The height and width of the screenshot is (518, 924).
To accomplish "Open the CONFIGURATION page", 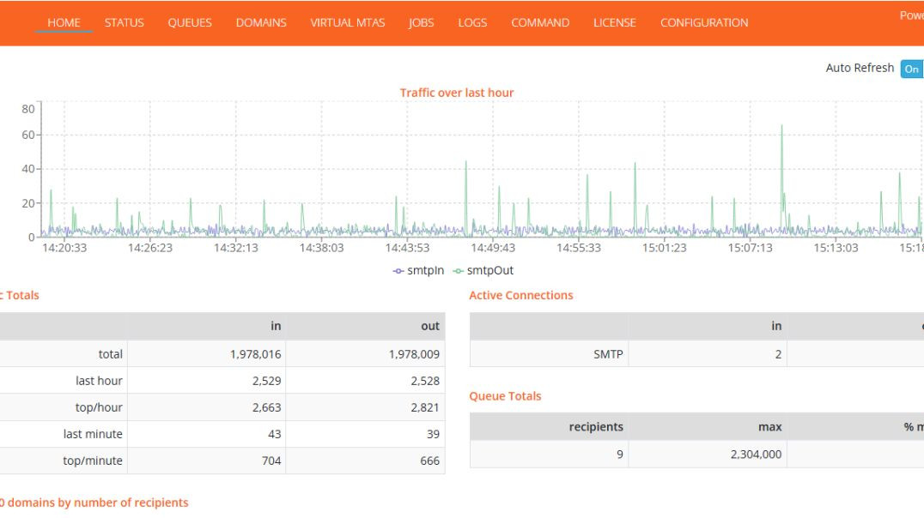I will tap(704, 23).
